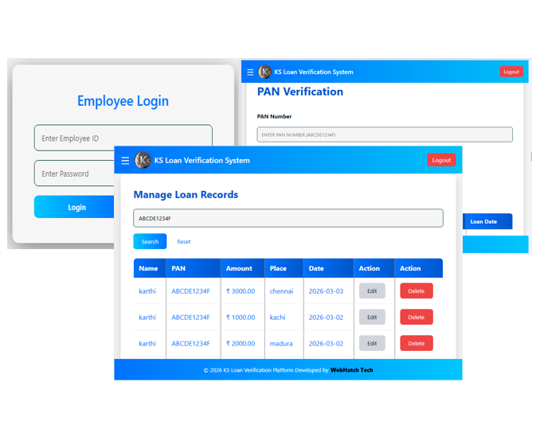The height and width of the screenshot is (433, 536).
Task: Delete the kachi loan record
Action: (416, 318)
